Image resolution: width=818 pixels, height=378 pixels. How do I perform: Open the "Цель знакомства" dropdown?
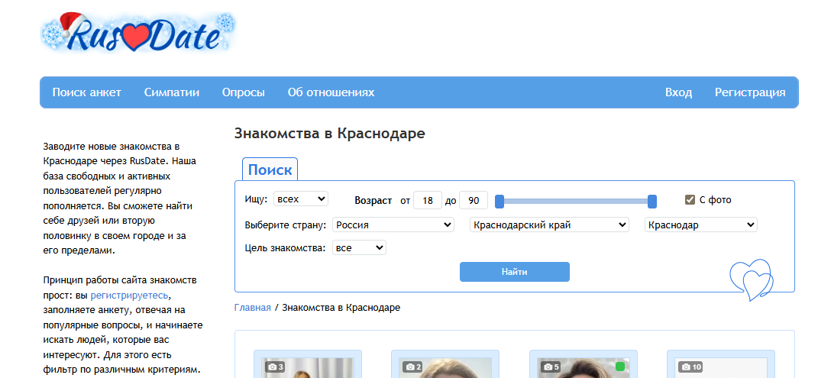359,248
